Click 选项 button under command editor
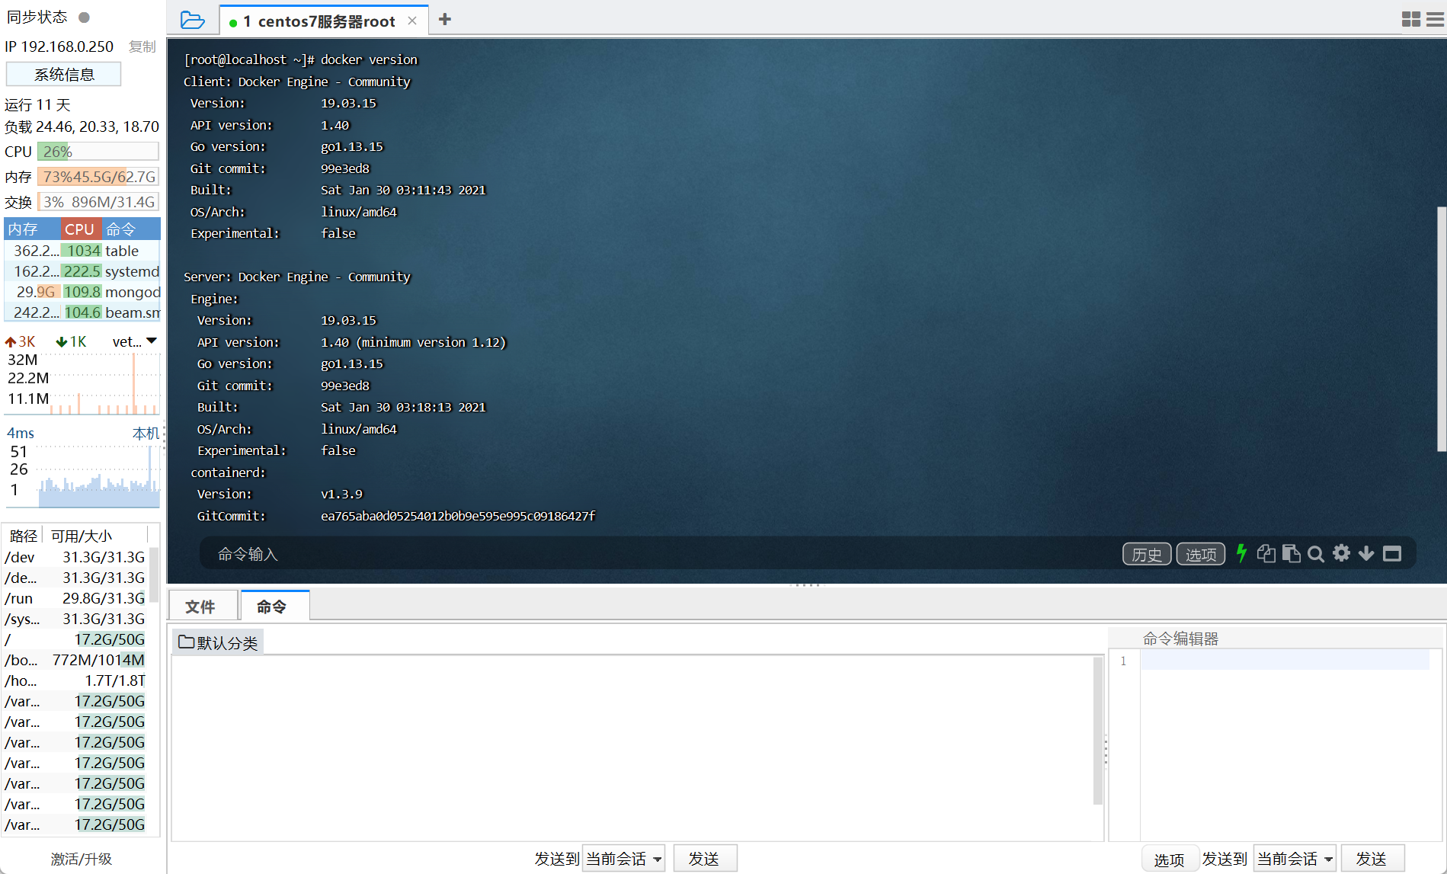This screenshot has height=874, width=1447. click(x=1169, y=860)
